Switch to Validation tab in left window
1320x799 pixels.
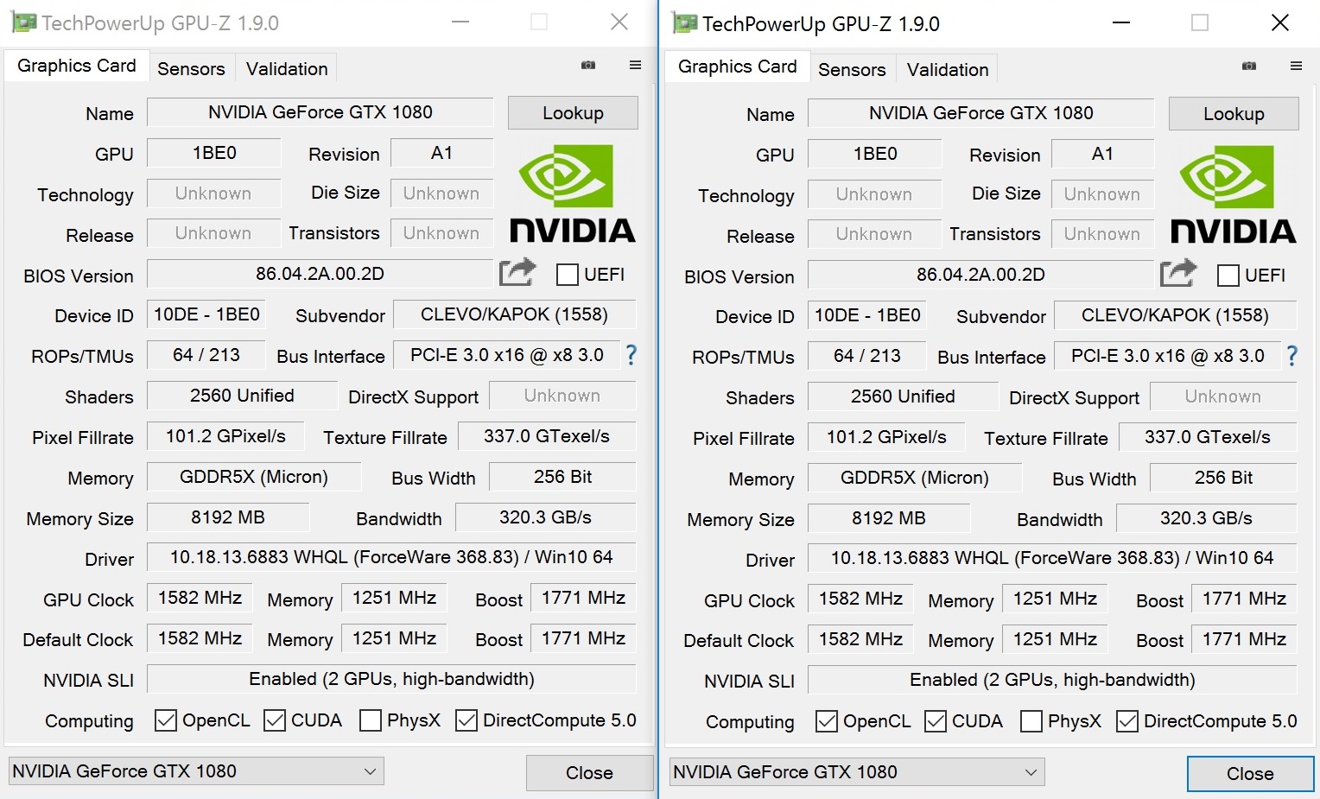click(x=287, y=69)
